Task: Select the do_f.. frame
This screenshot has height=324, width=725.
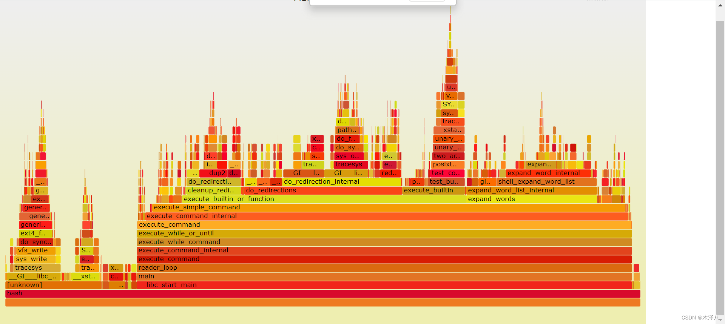Action: pos(347,138)
